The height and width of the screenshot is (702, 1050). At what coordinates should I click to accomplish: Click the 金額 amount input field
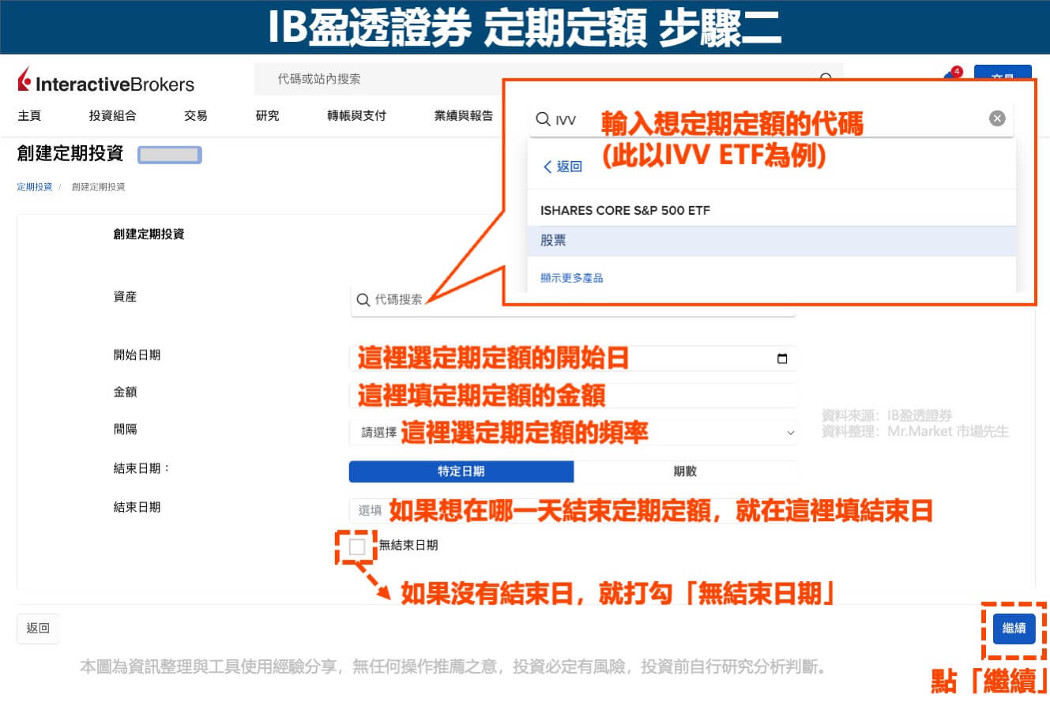coord(574,395)
